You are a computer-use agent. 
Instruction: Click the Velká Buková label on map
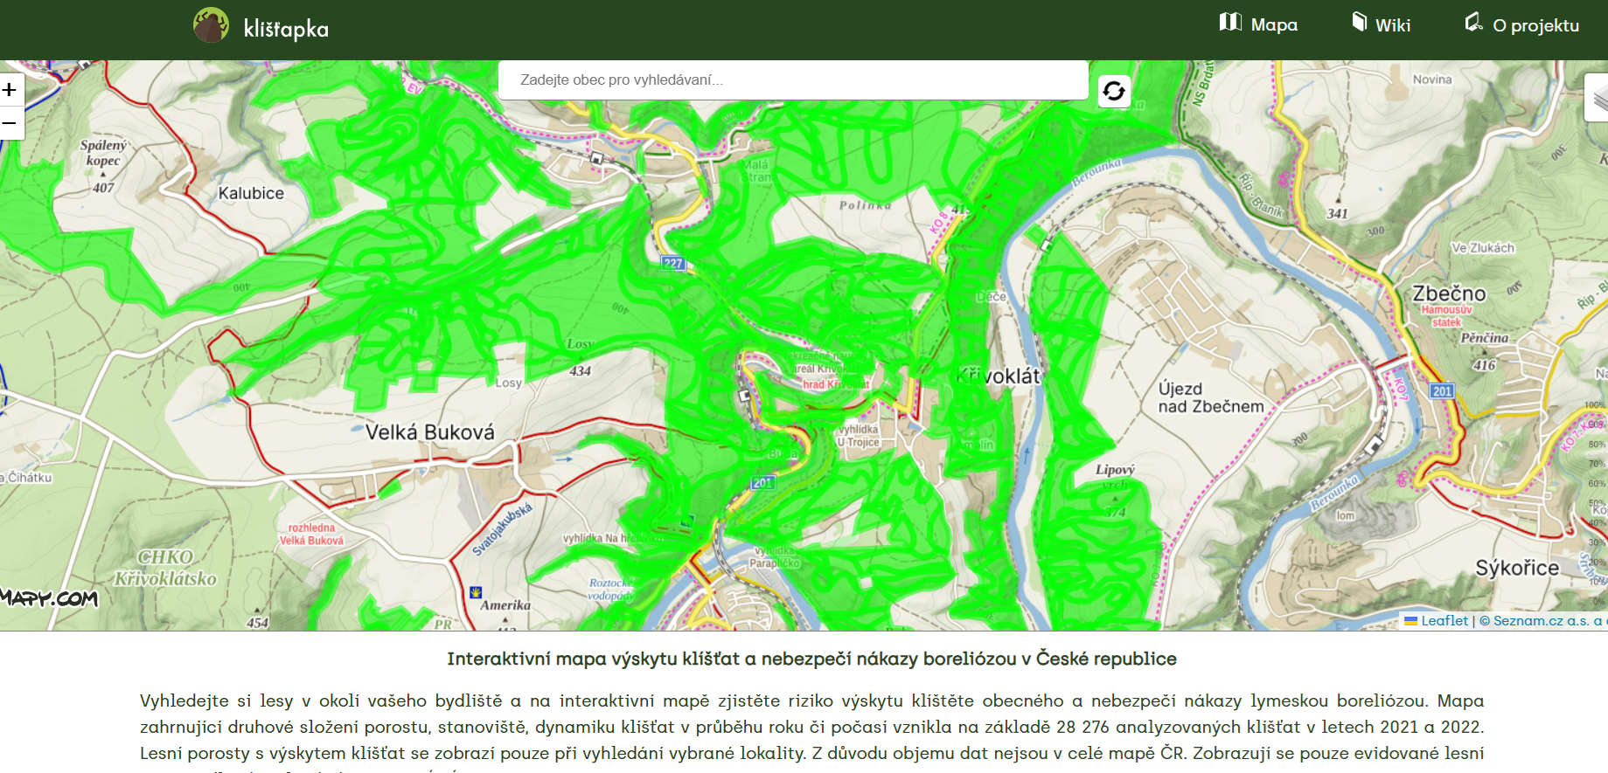429,432
